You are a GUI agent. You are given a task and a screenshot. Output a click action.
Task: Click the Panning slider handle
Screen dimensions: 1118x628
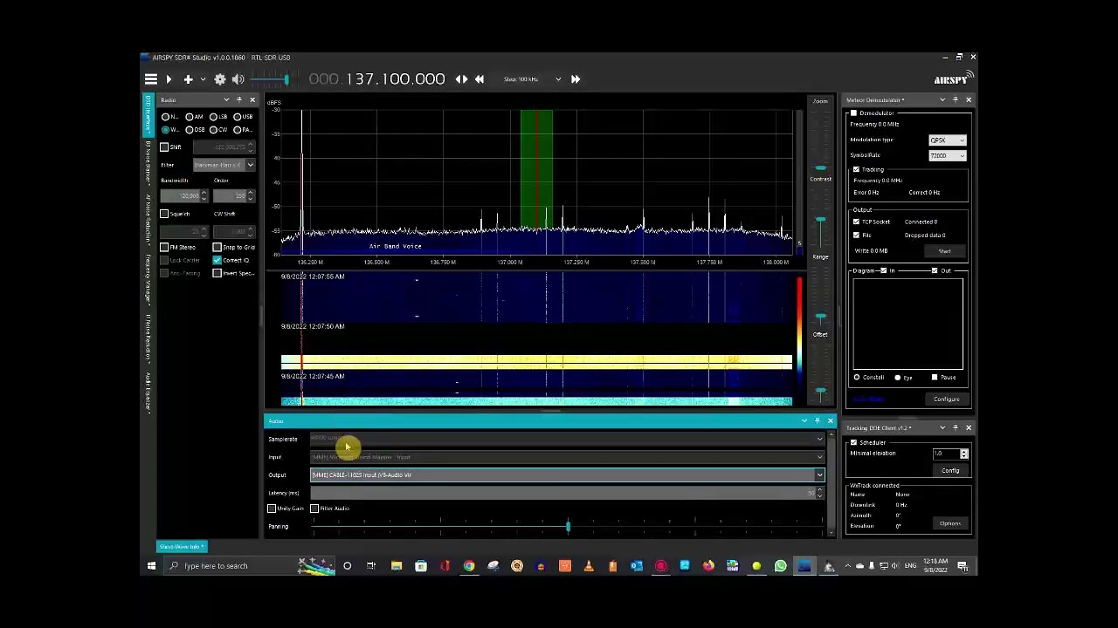pyautogui.click(x=568, y=527)
